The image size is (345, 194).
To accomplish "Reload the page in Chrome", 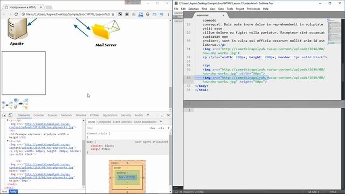I will (x=16, y=14).
